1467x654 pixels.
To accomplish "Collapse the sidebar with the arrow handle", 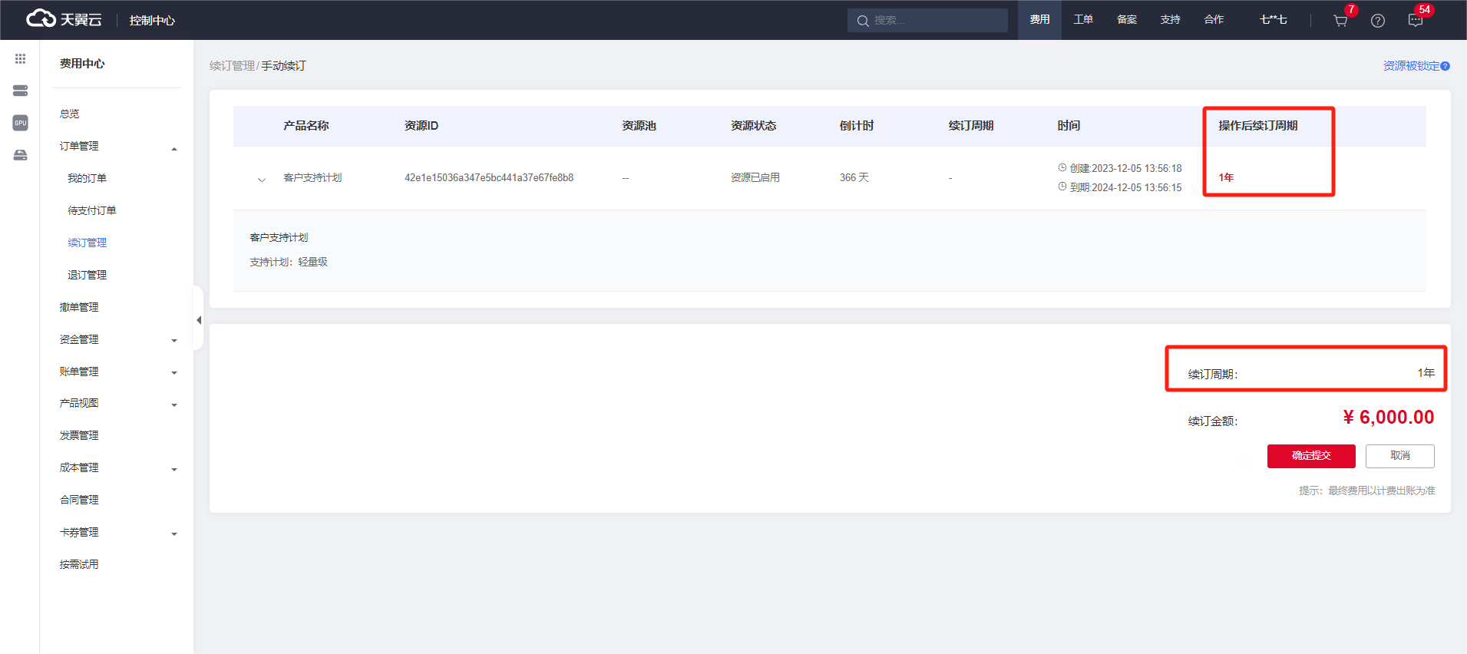I will [198, 319].
